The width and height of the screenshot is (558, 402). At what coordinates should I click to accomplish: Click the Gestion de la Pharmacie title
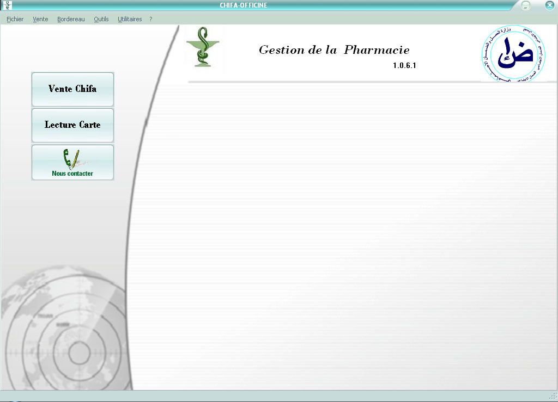(x=334, y=50)
